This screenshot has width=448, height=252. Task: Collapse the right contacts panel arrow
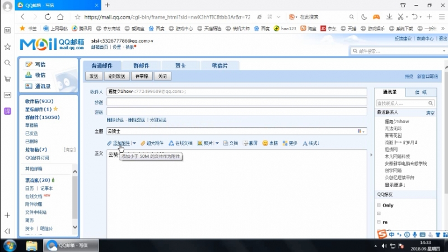[x=371, y=155]
